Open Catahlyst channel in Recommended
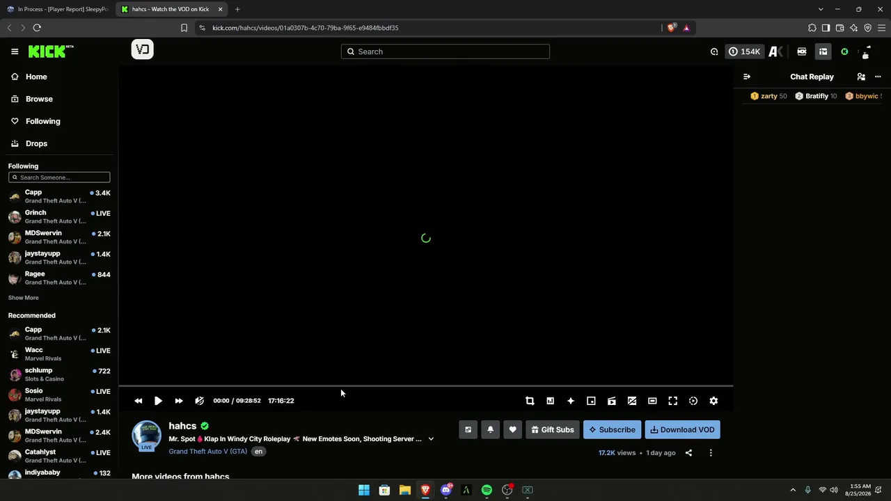The height and width of the screenshot is (501, 891). [59, 456]
